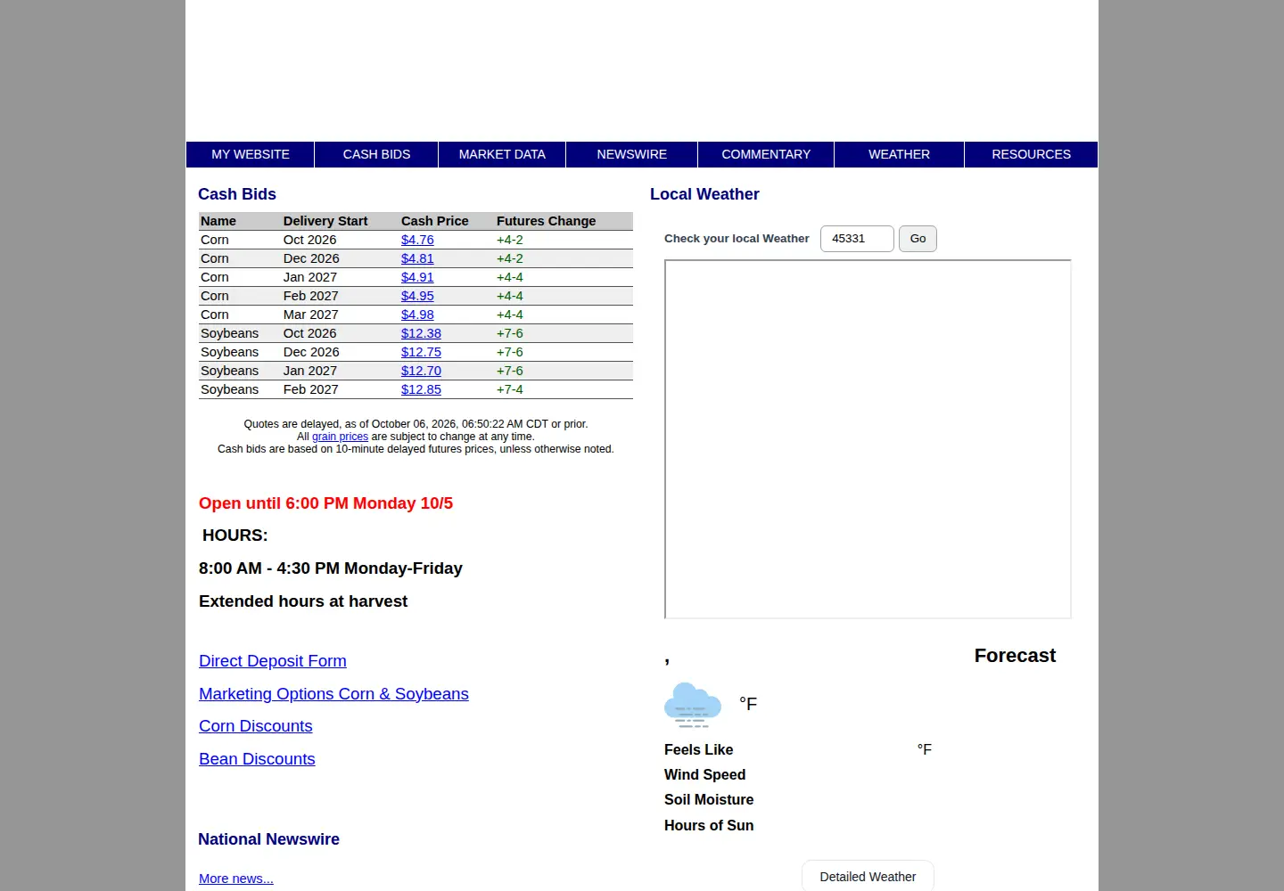Open Corn Mar 2027 price $4.98
The image size is (1284, 891).
point(417,315)
